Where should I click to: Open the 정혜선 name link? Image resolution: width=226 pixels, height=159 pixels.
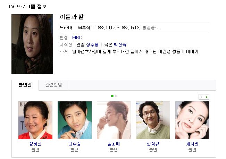pyautogui.click(x=35, y=144)
